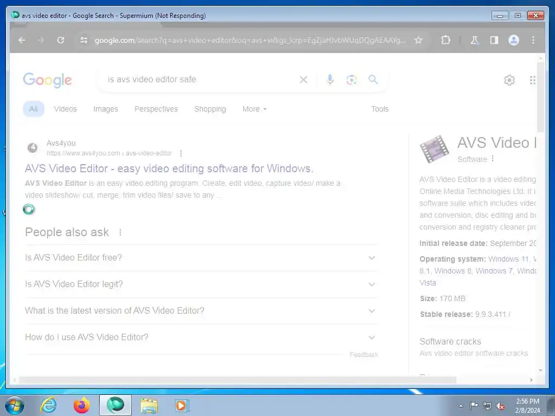Open the Windows Start button
The width and height of the screenshot is (555, 416).
(14, 405)
